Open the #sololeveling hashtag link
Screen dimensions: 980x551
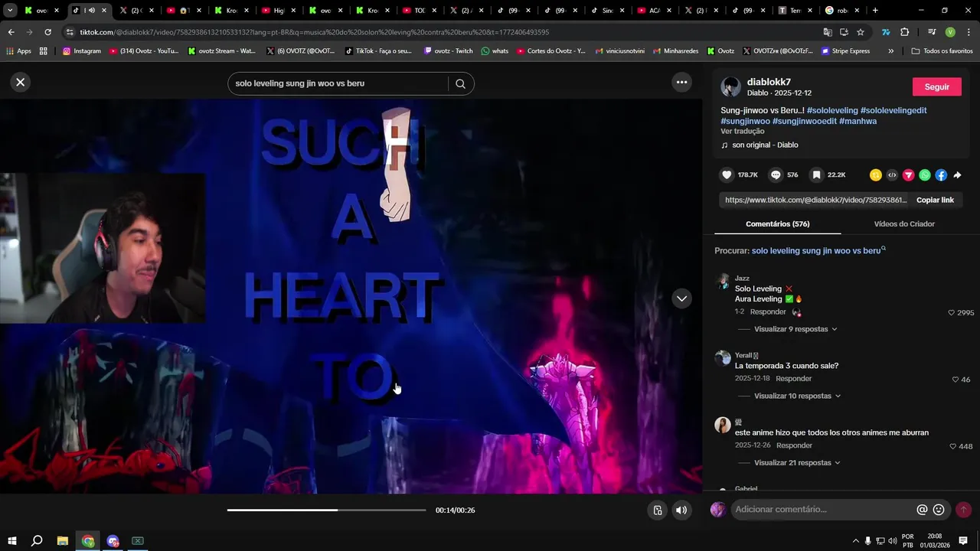[832, 110]
